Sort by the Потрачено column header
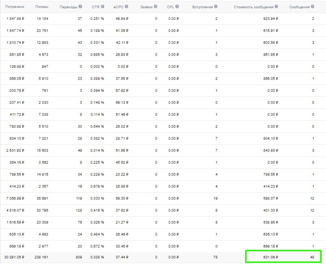The height and width of the screenshot is (264, 326). coord(15,7)
